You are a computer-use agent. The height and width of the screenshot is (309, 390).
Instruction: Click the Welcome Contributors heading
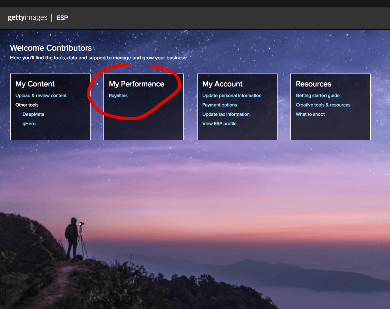[x=51, y=48]
